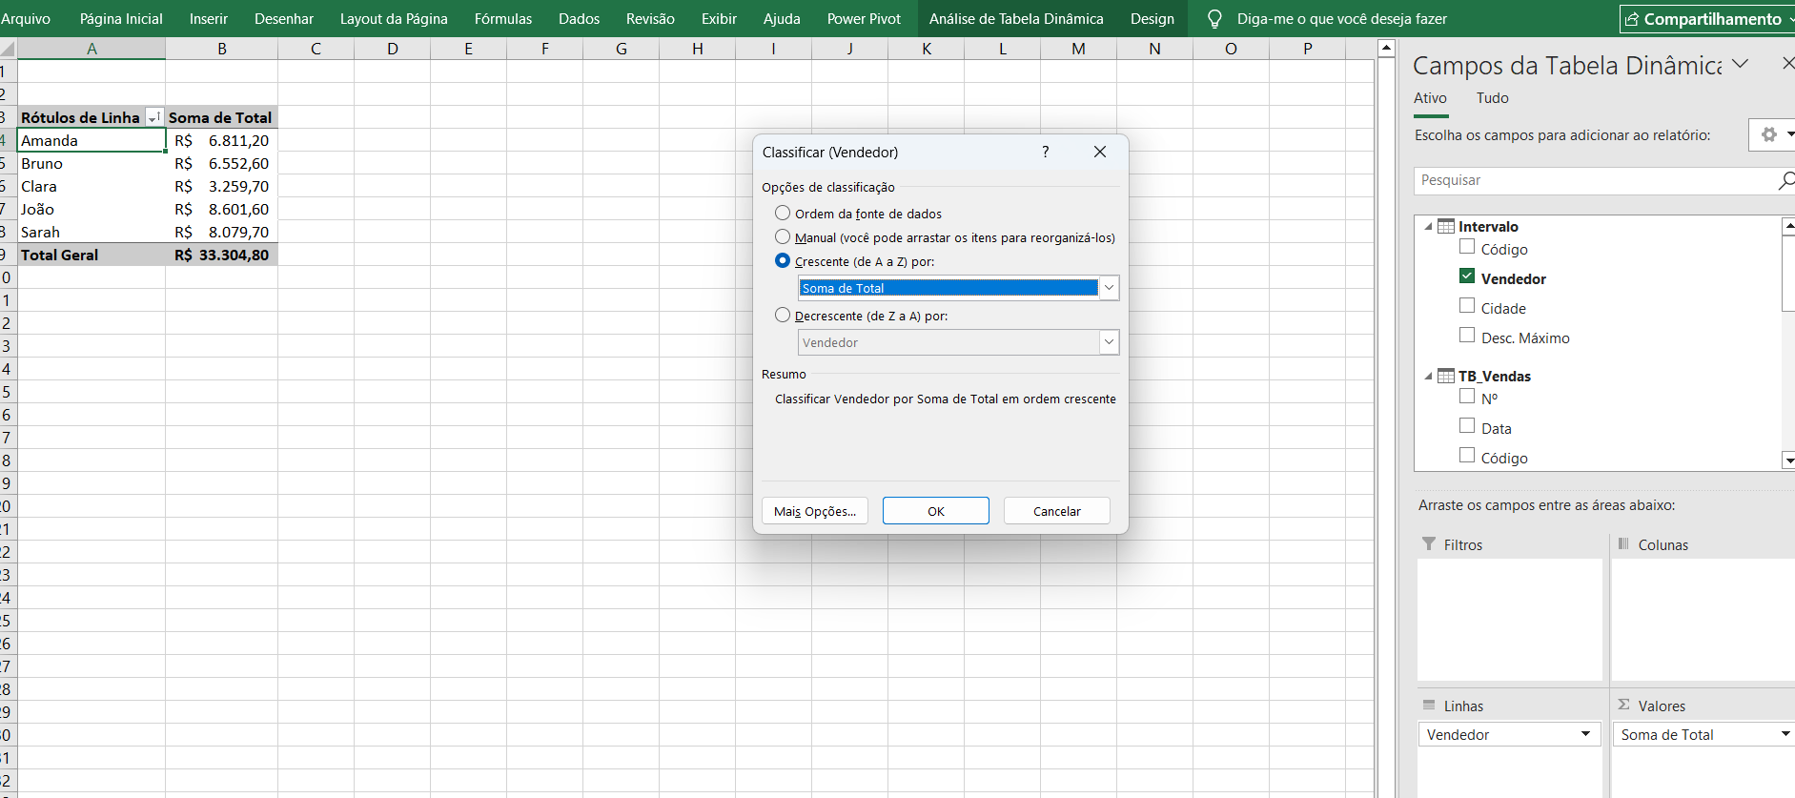The height and width of the screenshot is (798, 1795).
Task: Close the Classificar (Vendedor) dialog
Action: click(x=1100, y=152)
